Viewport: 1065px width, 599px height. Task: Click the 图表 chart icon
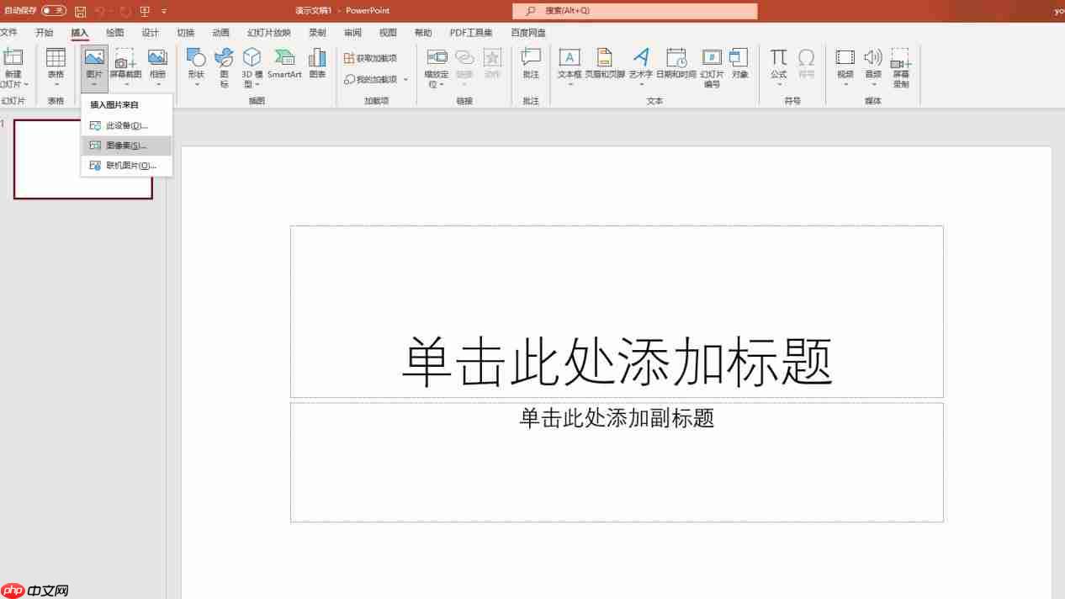tap(317, 64)
